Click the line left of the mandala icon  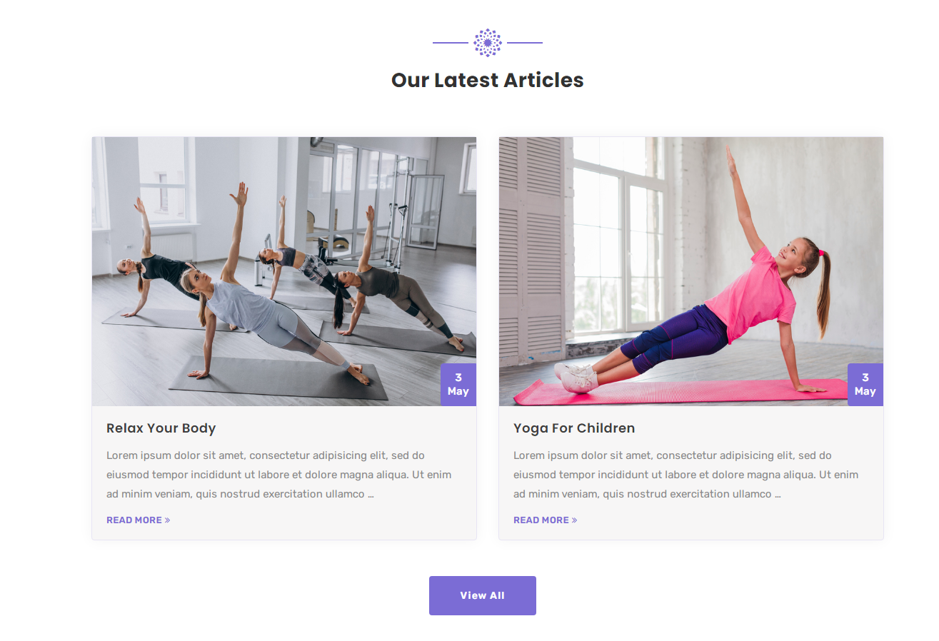(x=451, y=43)
